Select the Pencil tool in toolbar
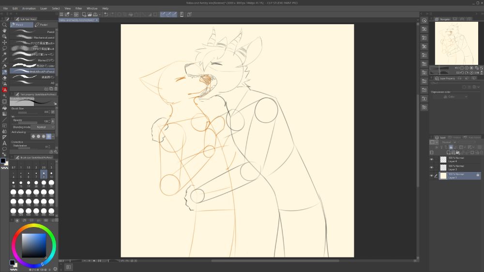 tap(4, 72)
